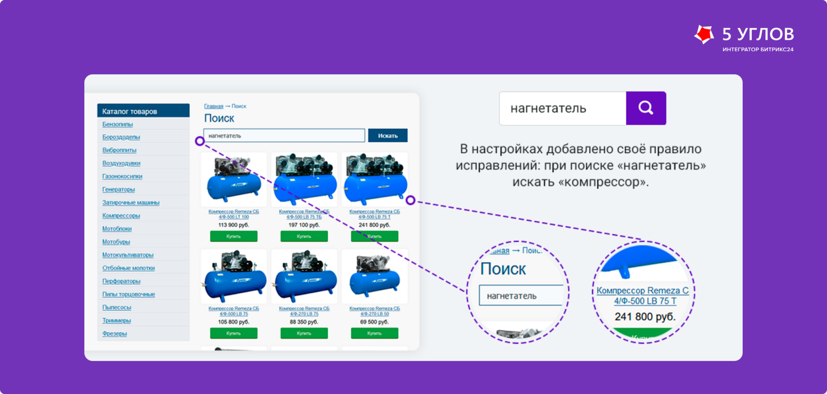Click the Поиск page heading in the catalog
The image size is (827, 394).
219,119
